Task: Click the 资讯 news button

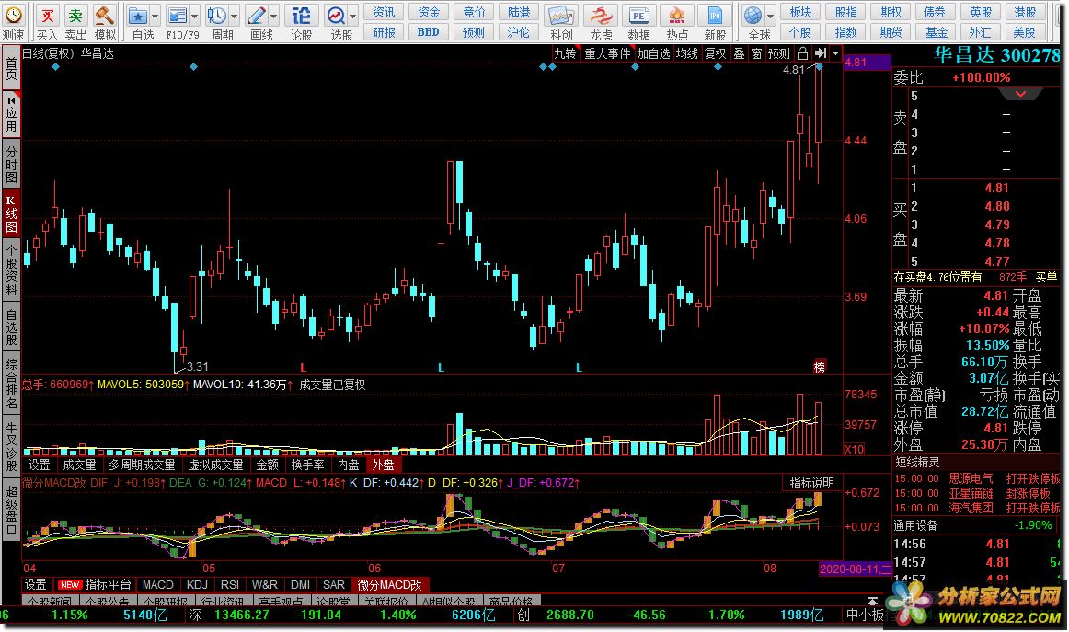Action: click(384, 12)
